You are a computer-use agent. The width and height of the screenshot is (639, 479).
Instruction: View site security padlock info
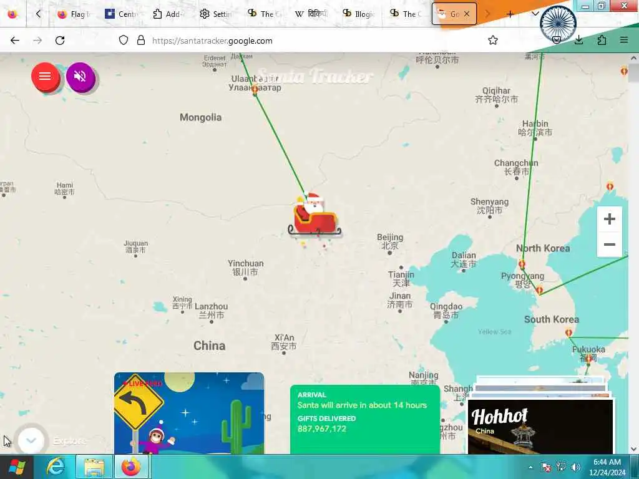[140, 40]
